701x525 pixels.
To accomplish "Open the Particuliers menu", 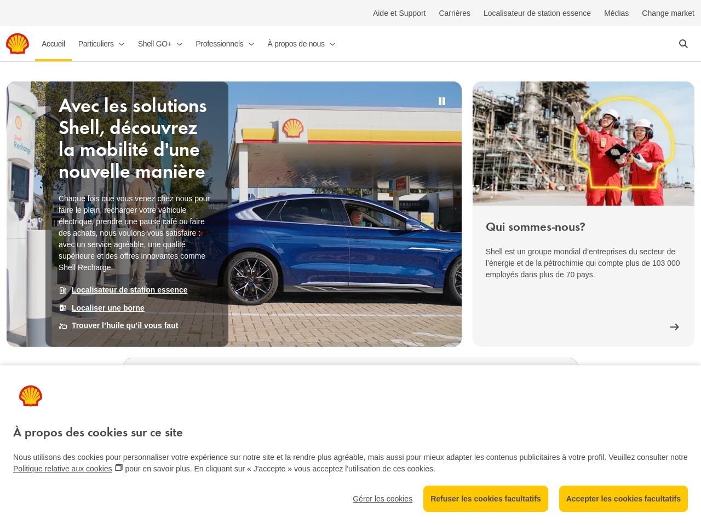I will (101, 44).
